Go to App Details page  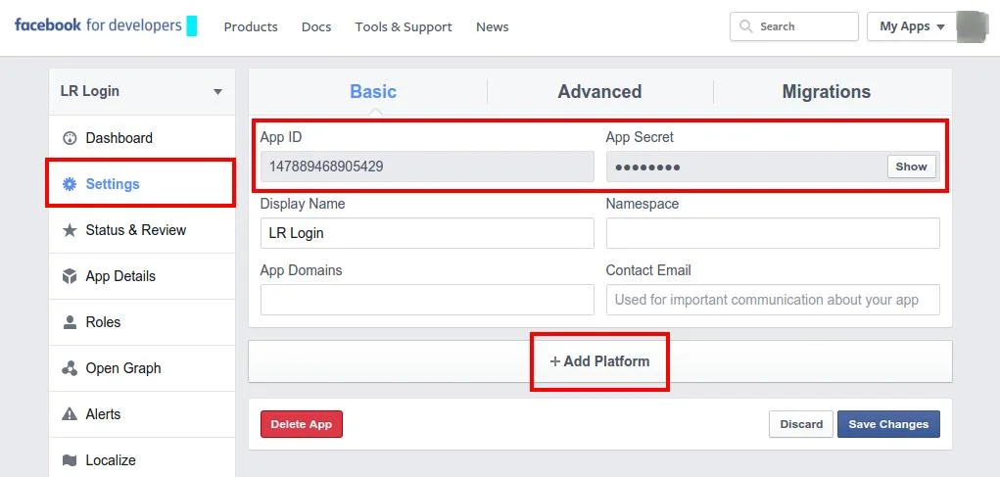click(142, 276)
